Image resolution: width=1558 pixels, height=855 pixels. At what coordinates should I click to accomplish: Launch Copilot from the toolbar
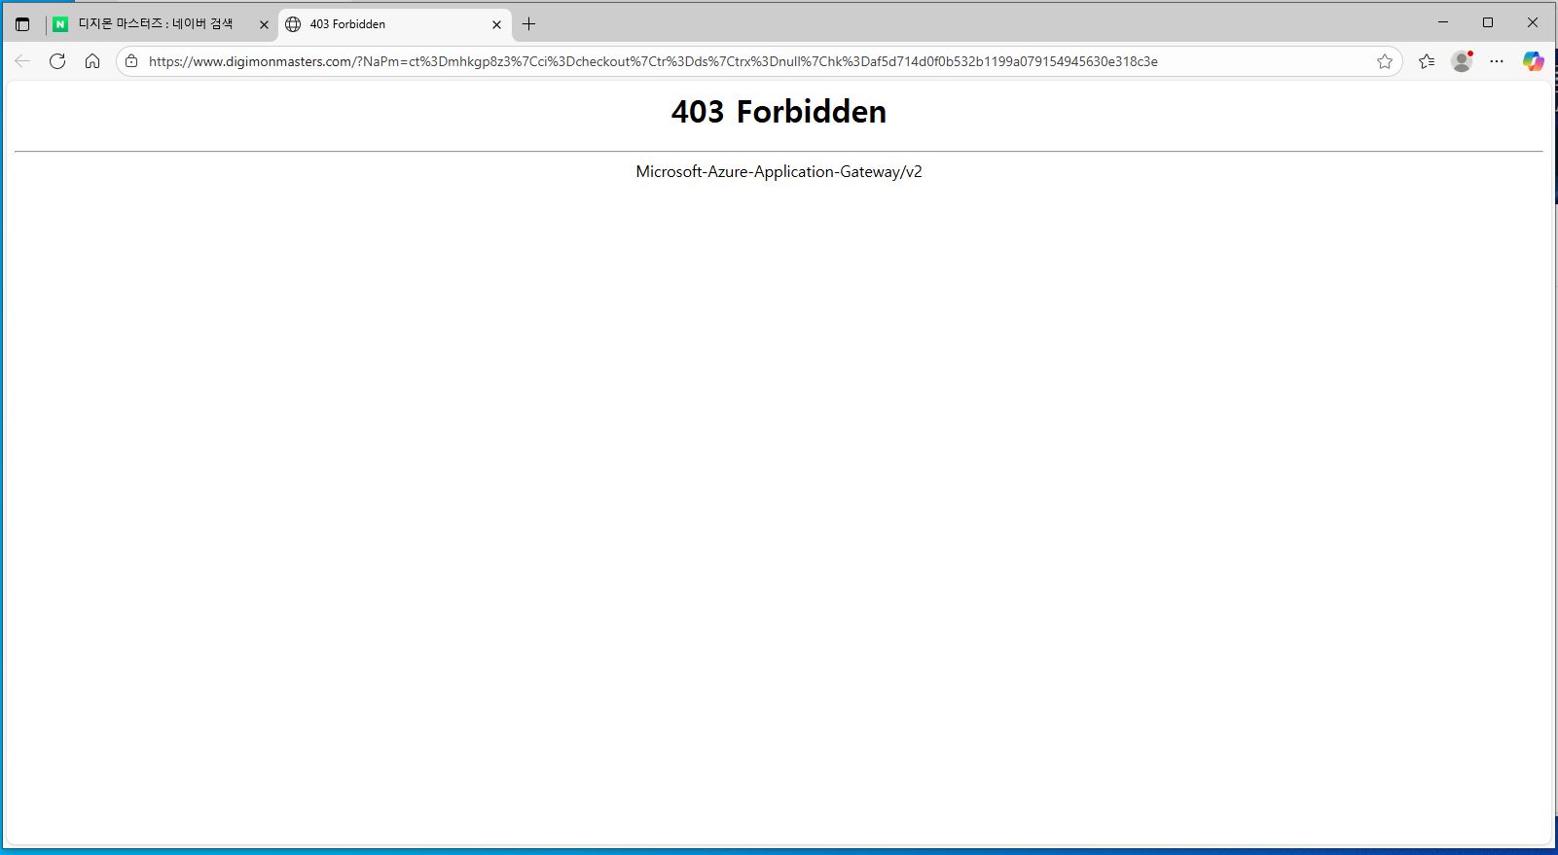coord(1533,61)
